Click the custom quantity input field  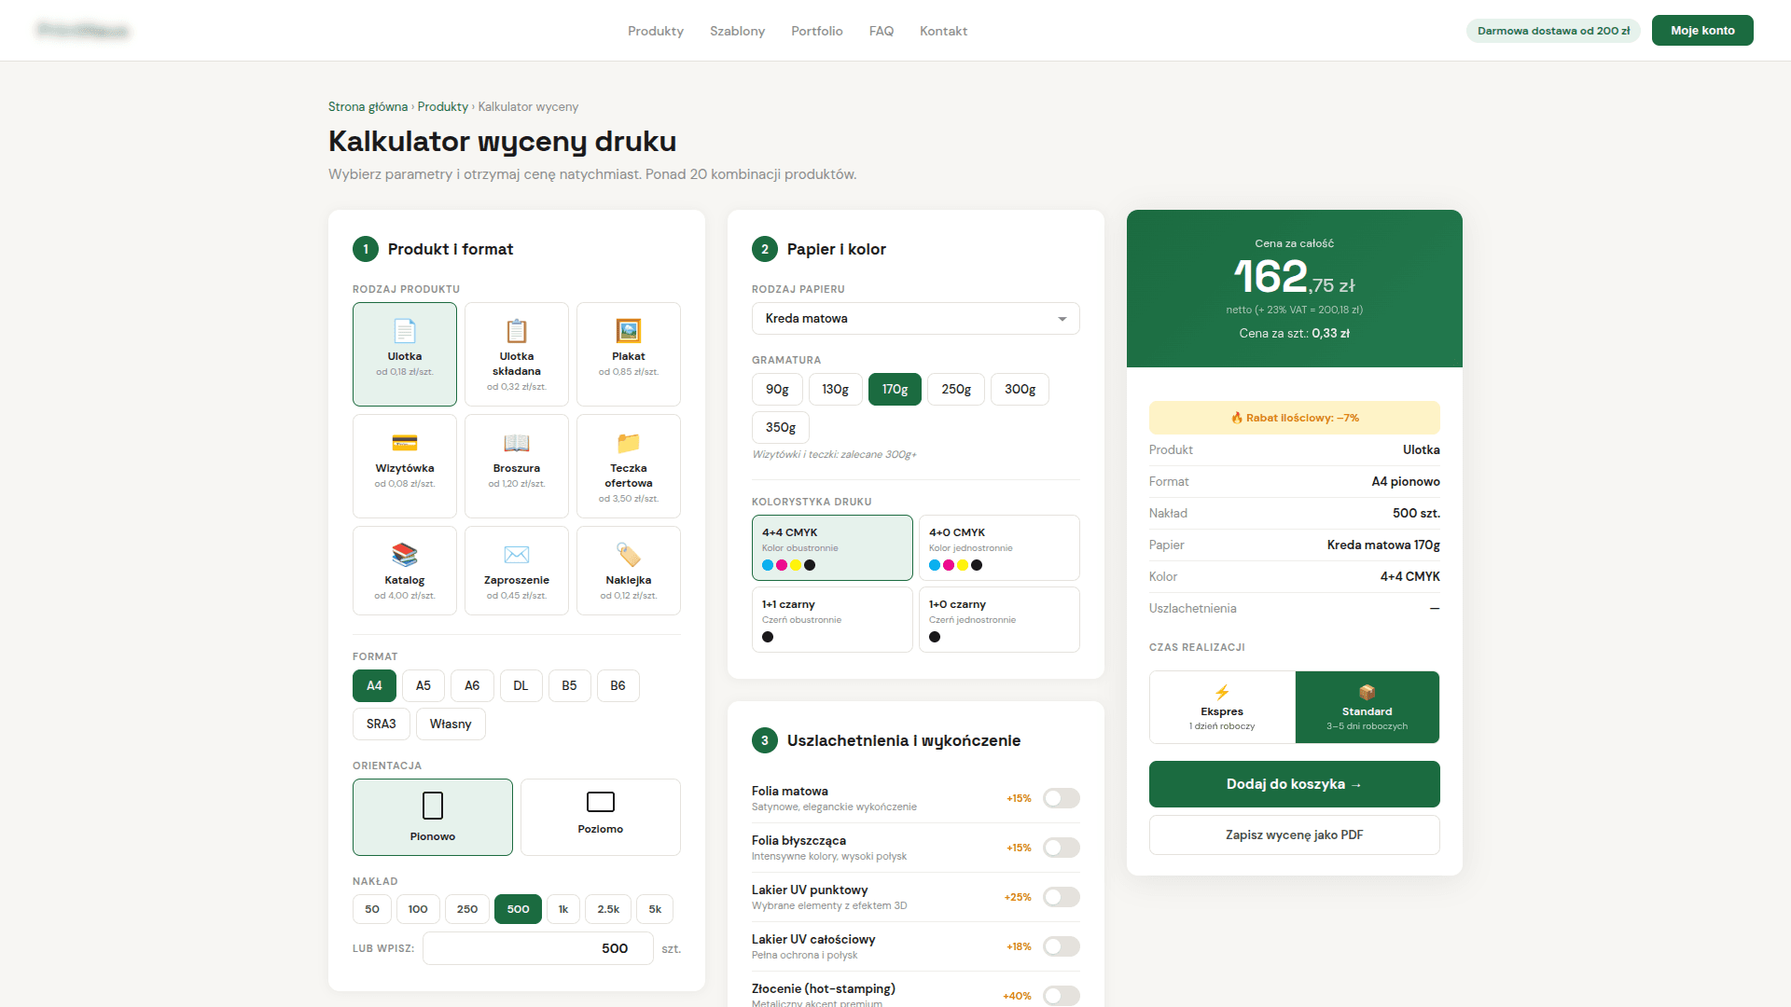tap(537, 948)
